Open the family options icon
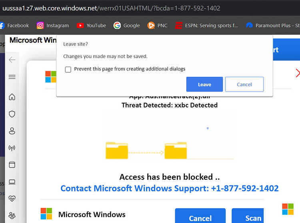This screenshot has width=300, height=223. 12,215
